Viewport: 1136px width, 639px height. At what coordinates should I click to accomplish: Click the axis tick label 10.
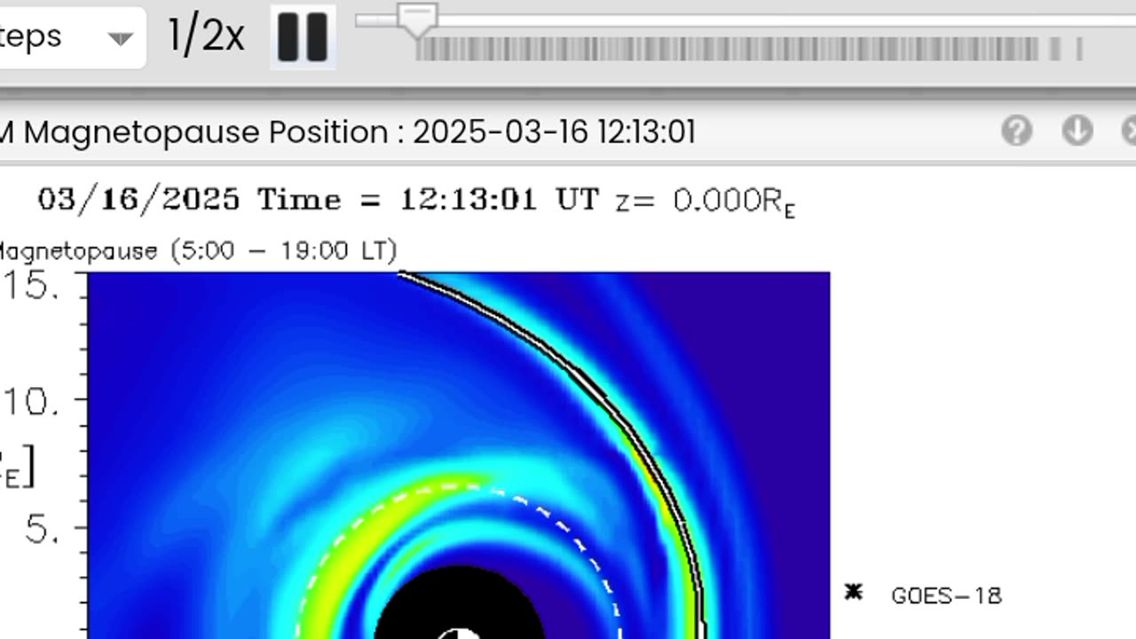click(31, 403)
